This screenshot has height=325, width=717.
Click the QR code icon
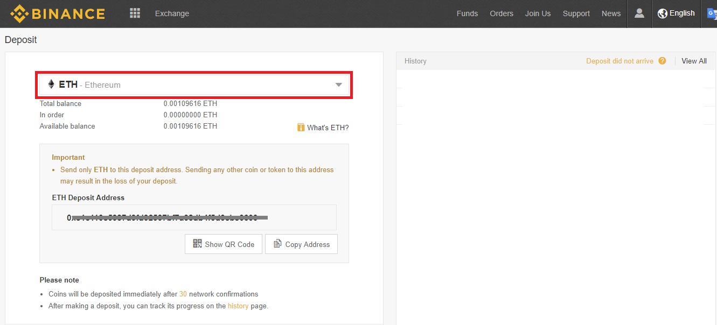coord(197,244)
